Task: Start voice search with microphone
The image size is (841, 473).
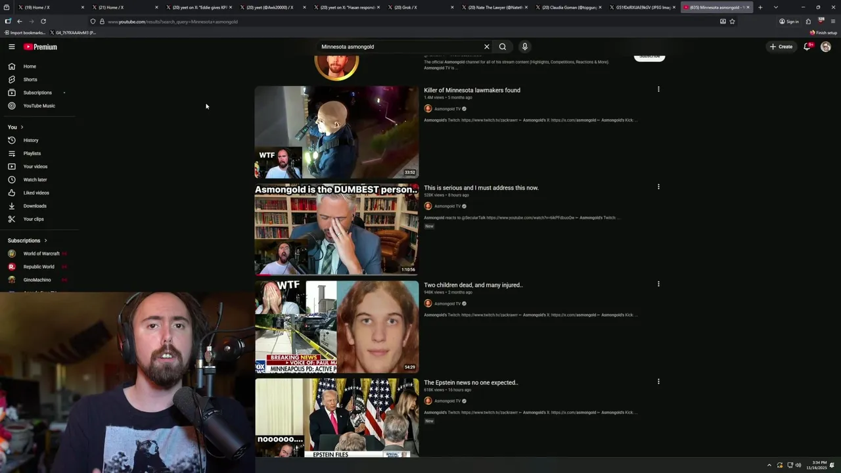Action: click(x=524, y=47)
